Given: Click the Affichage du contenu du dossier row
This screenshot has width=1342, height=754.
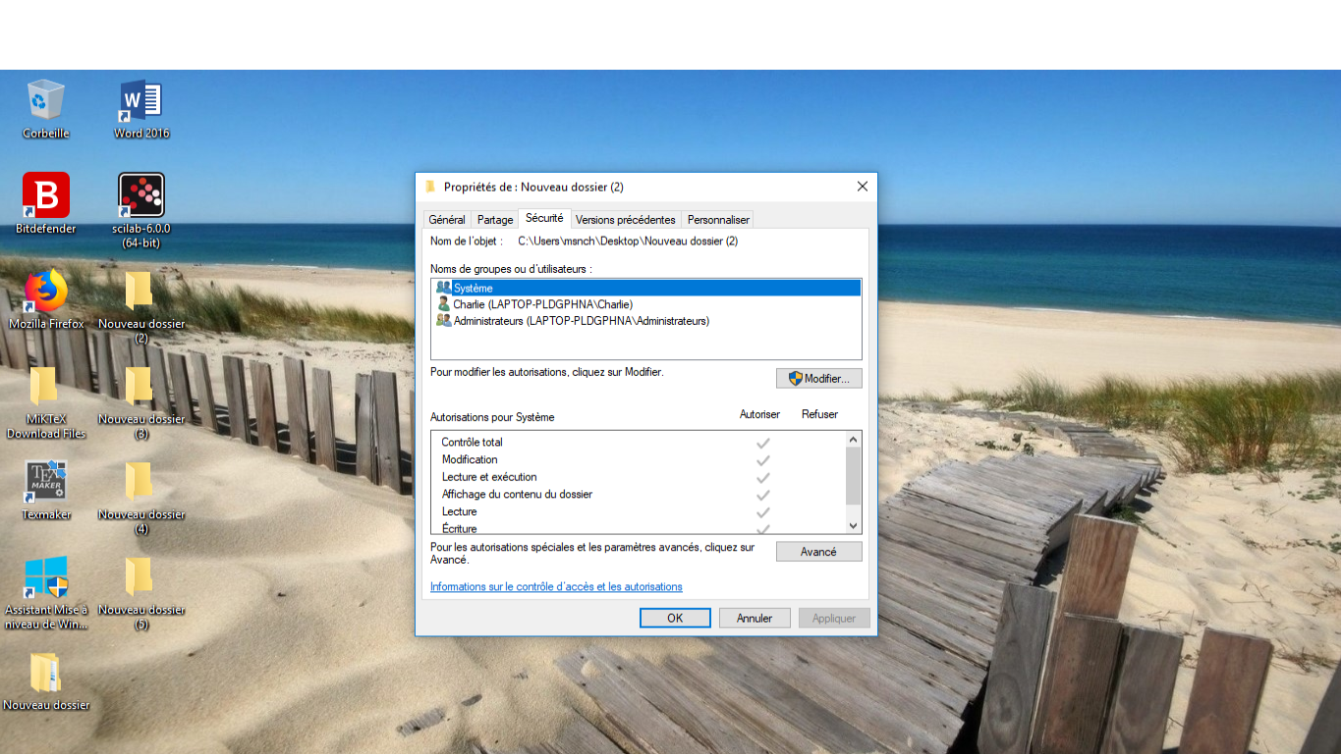Looking at the screenshot, I should tap(638, 495).
